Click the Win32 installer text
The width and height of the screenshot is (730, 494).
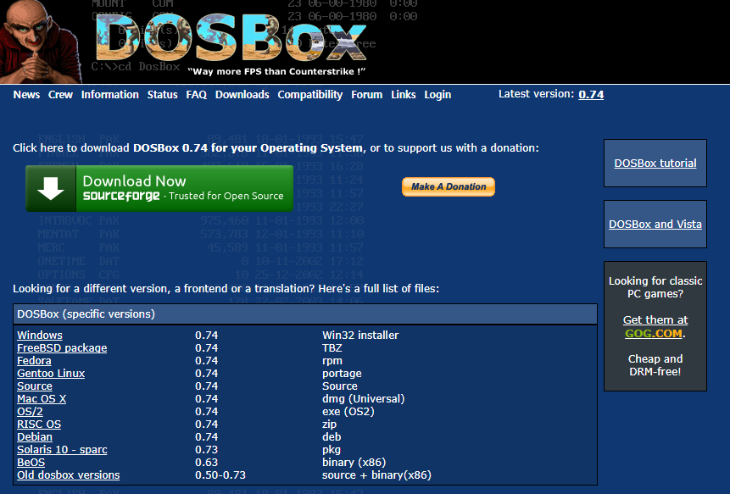(360, 336)
